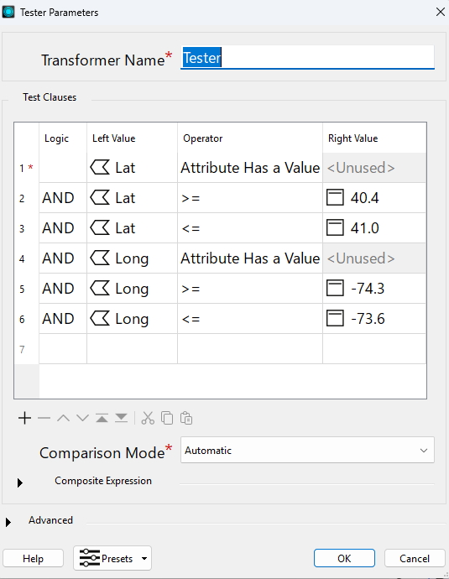Move selected clause up one row
This screenshot has height=579, width=449.
pyautogui.click(x=64, y=419)
